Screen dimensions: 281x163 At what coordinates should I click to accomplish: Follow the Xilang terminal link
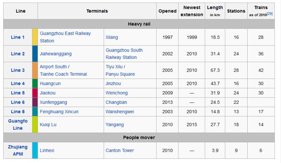click(112, 37)
